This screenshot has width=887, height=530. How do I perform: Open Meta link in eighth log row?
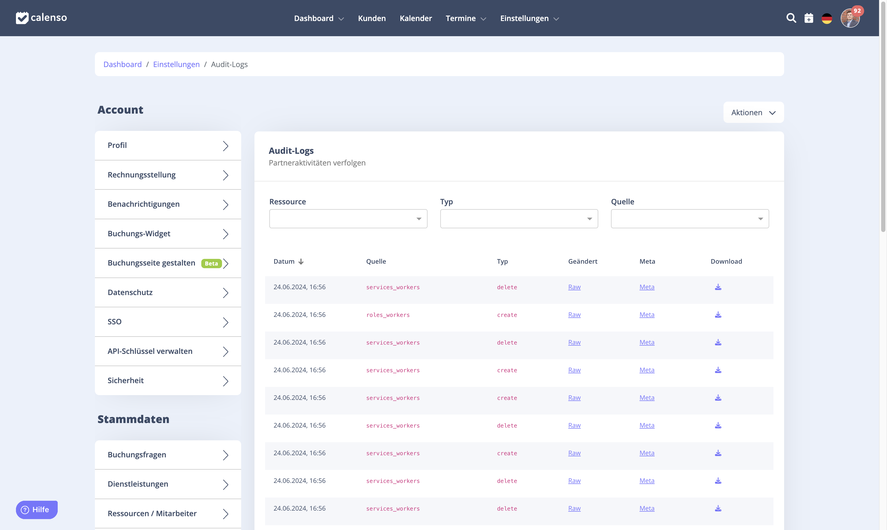pos(647,481)
